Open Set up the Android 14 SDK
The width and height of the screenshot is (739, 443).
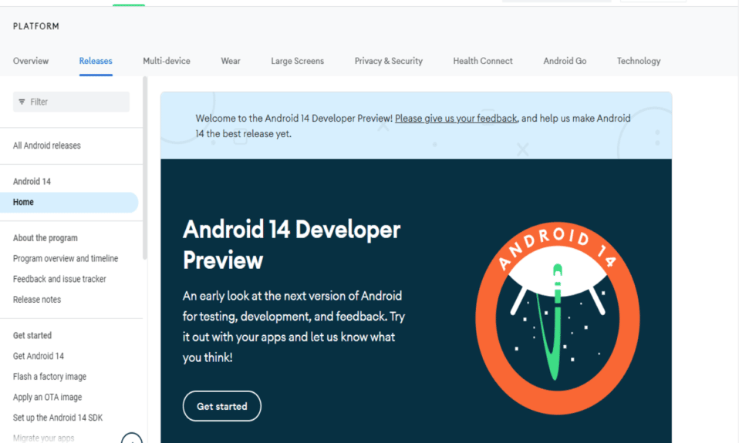(x=58, y=418)
